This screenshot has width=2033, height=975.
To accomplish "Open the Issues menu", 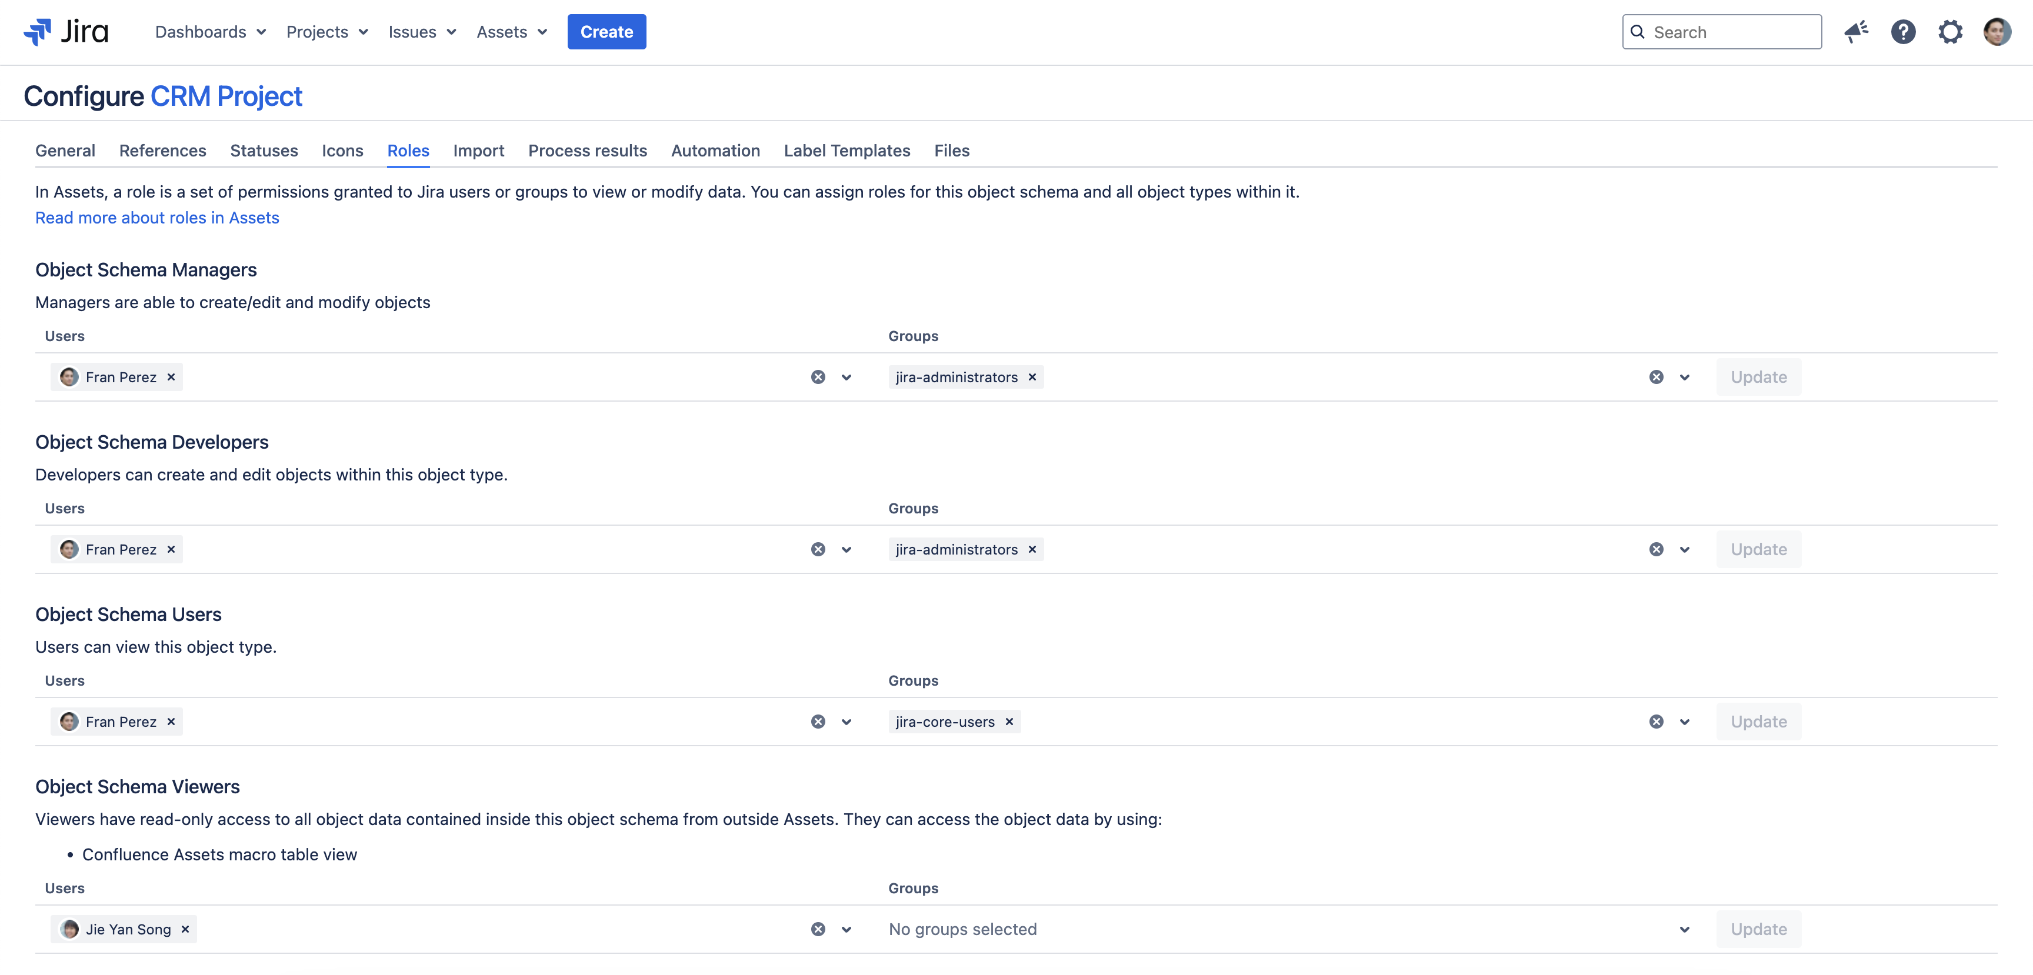I will (422, 32).
